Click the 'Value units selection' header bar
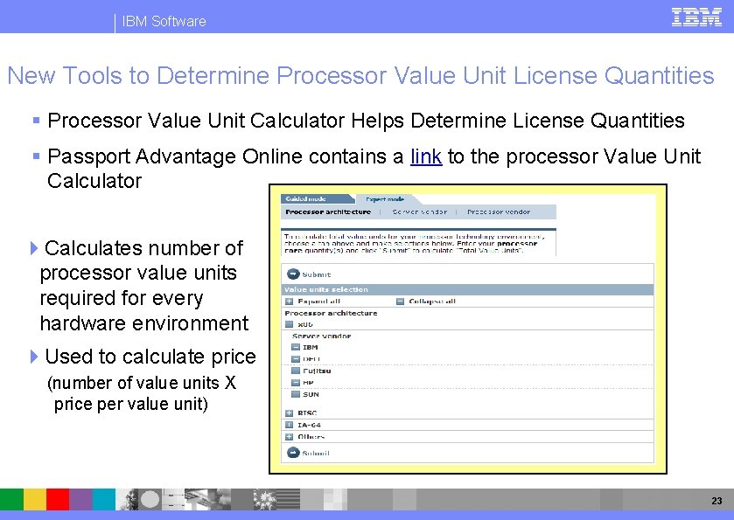 (467, 289)
